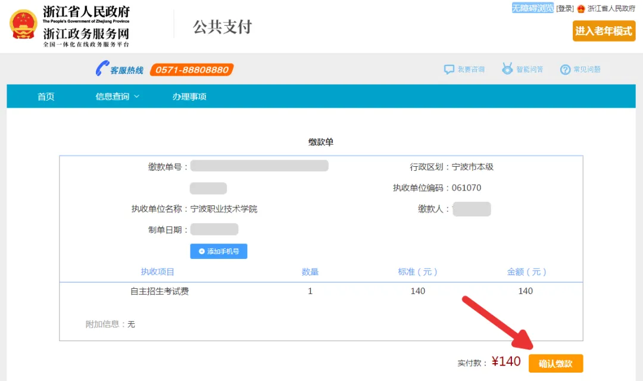This screenshot has width=643, height=381.
Task: Open the 智能问答 robot icon
Action: [507, 69]
